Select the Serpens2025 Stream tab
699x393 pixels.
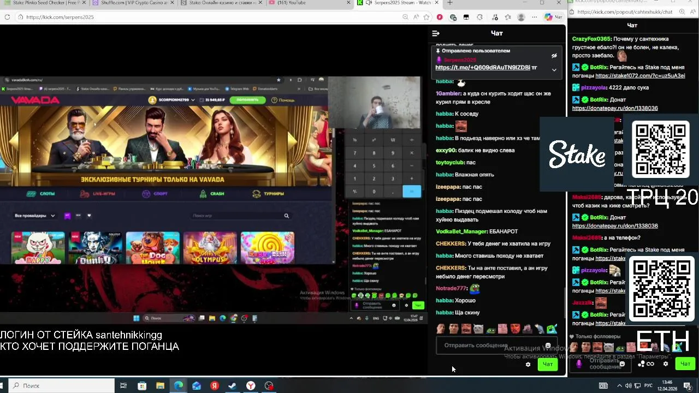click(x=398, y=3)
